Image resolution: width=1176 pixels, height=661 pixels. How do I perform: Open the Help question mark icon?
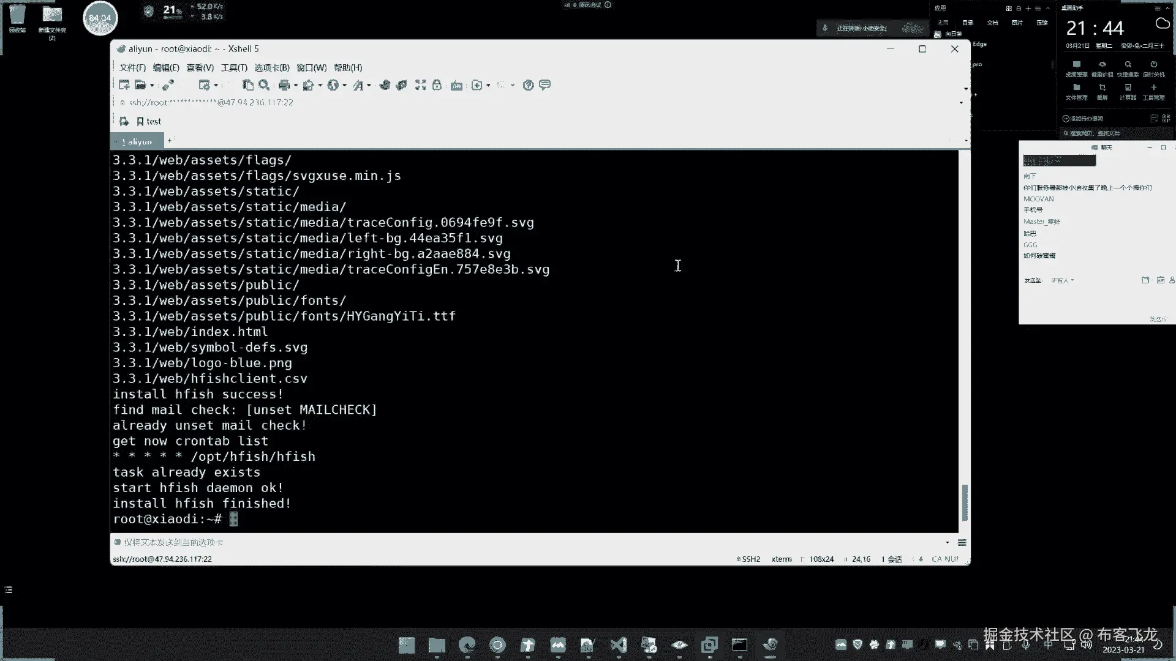(528, 85)
